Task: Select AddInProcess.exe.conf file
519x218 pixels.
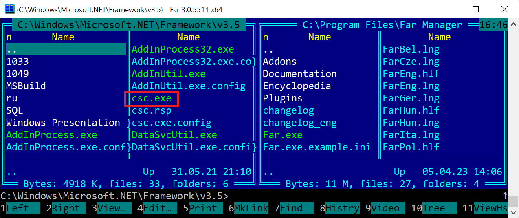Action: coord(66,147)
